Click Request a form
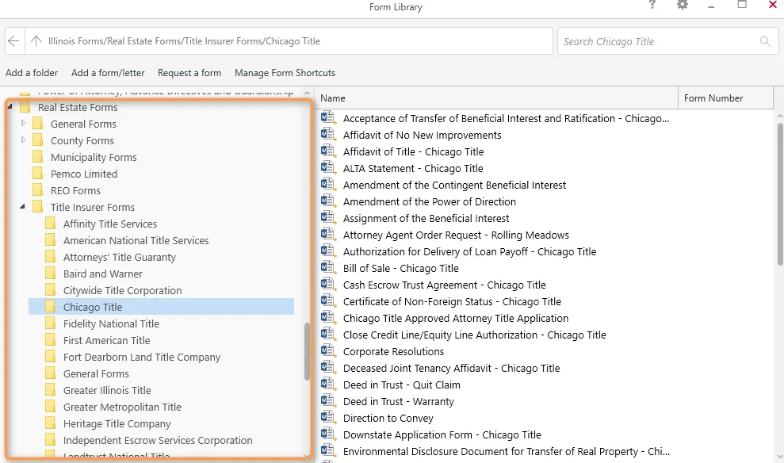 point(189,72)
